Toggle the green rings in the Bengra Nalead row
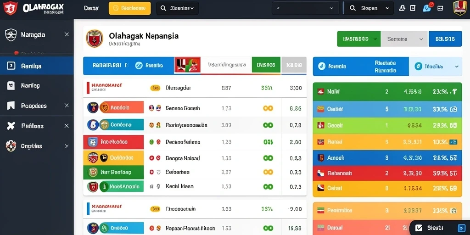Image resolution: width=470 pixels, height=235 pixels. point(268,158)
